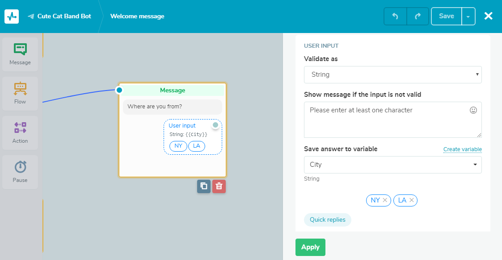
Task: Open the Save button dropdown arrow
Action: (x=468, y=17)
